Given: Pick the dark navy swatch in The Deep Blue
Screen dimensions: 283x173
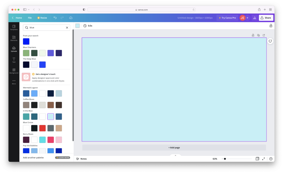Looking at the screenshot, I should [26, 65].
